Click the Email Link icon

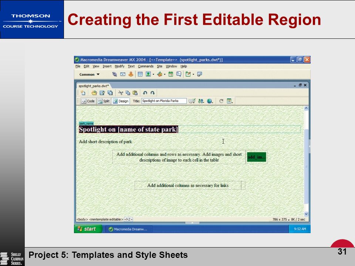[x=123, y=74]
